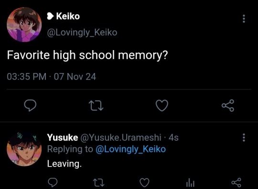This screenshot has height=189, width=258.
Task: Share Yusuke's reply using the share icon
Action: (x=236, y=183)
